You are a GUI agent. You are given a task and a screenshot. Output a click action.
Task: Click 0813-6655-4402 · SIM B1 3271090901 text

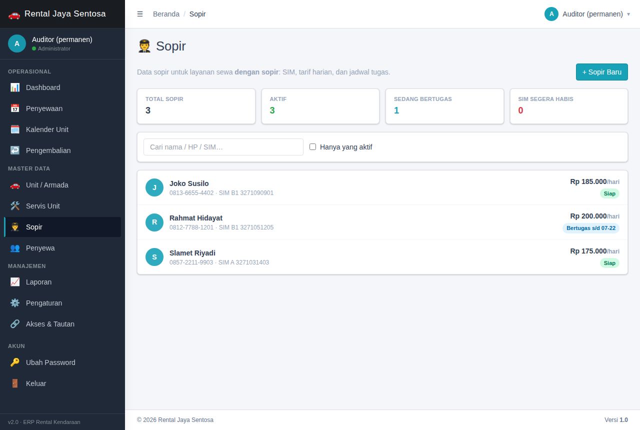221,193
